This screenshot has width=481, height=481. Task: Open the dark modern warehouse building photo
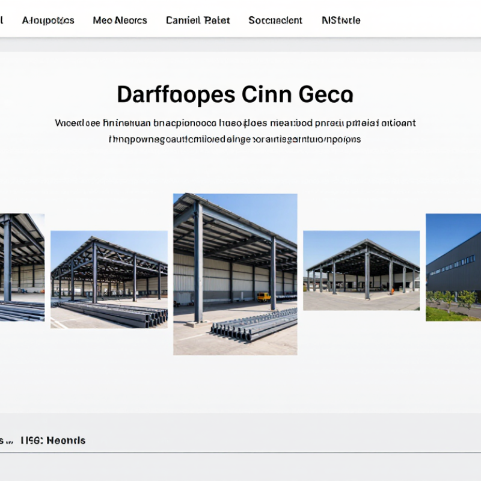pos(453,268)
